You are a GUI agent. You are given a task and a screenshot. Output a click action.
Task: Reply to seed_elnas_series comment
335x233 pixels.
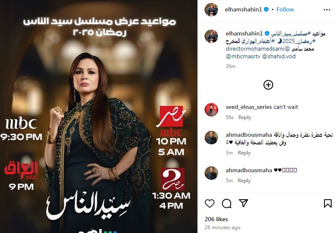click(x=245, y=117)
